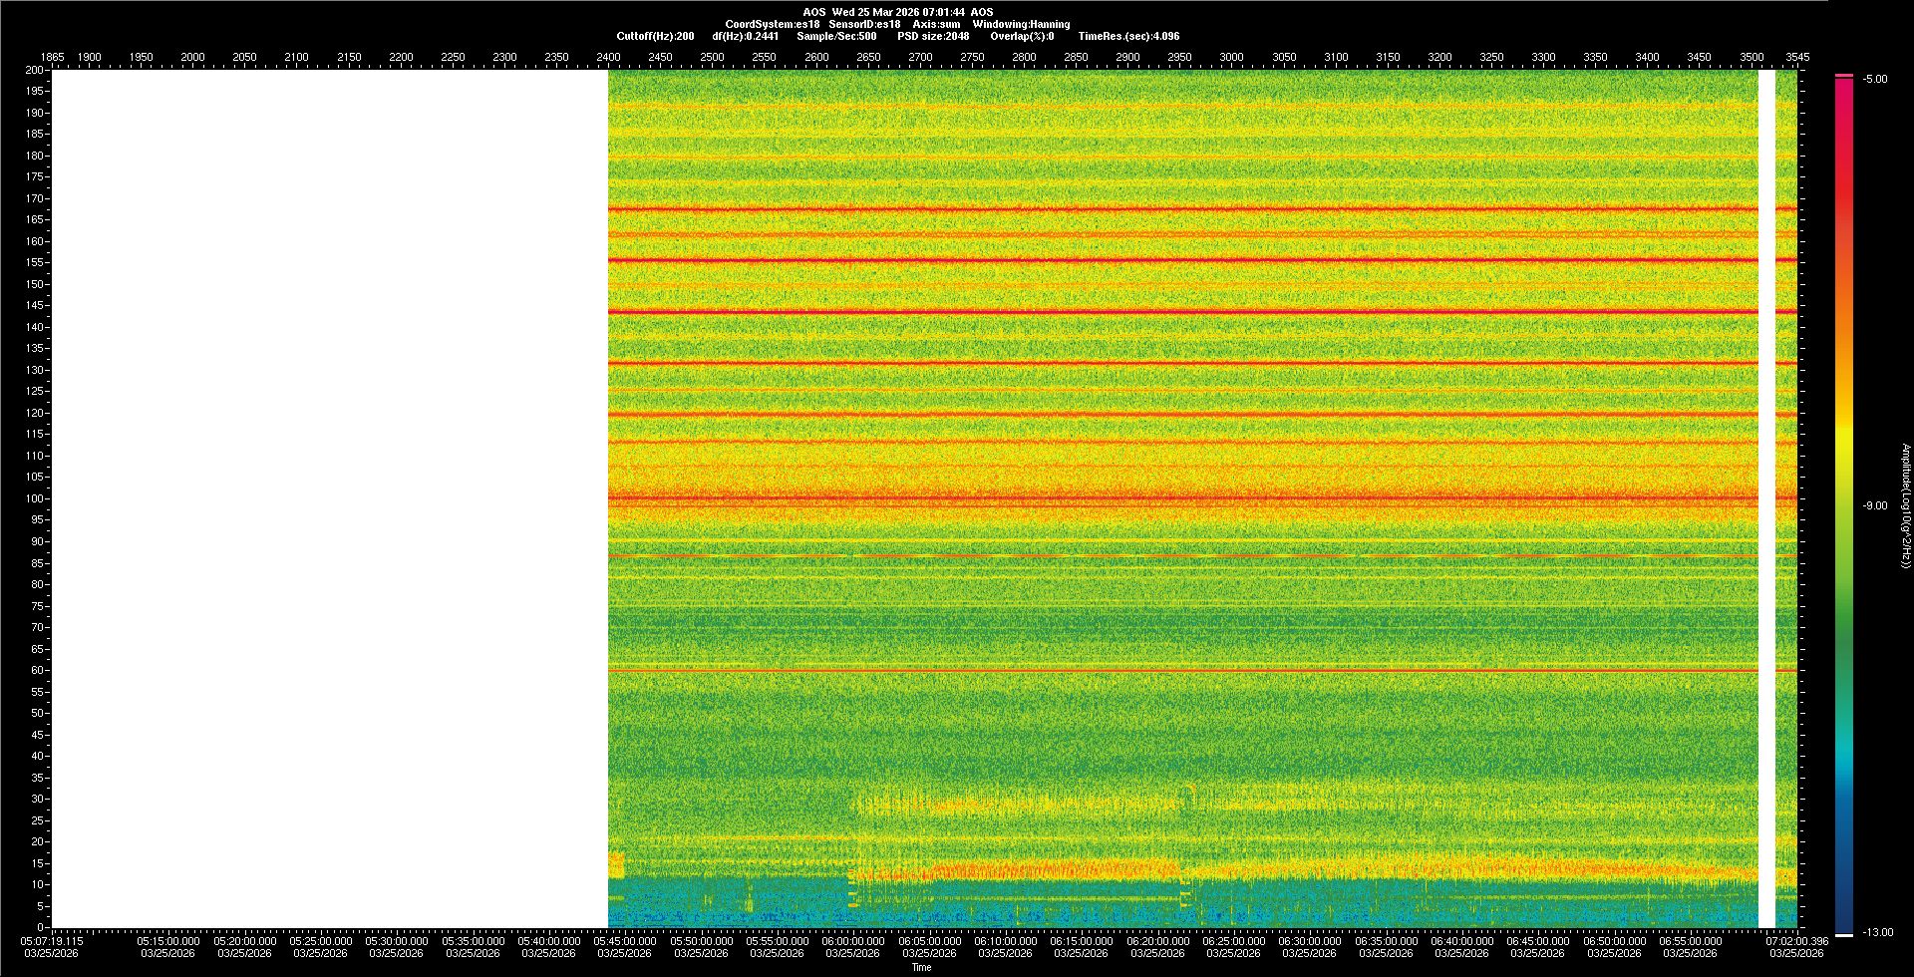Select the -9.00 midpoint on the amplitude scale
Screen dimensions: 1914x977
[x=1875, y=505]
